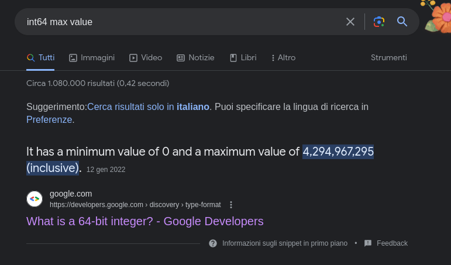
Task: Click the result count text Circa 1.080.000 risultati
Action: point(98,84)
